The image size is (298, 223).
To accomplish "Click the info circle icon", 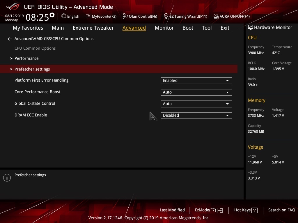I will 7,178.
